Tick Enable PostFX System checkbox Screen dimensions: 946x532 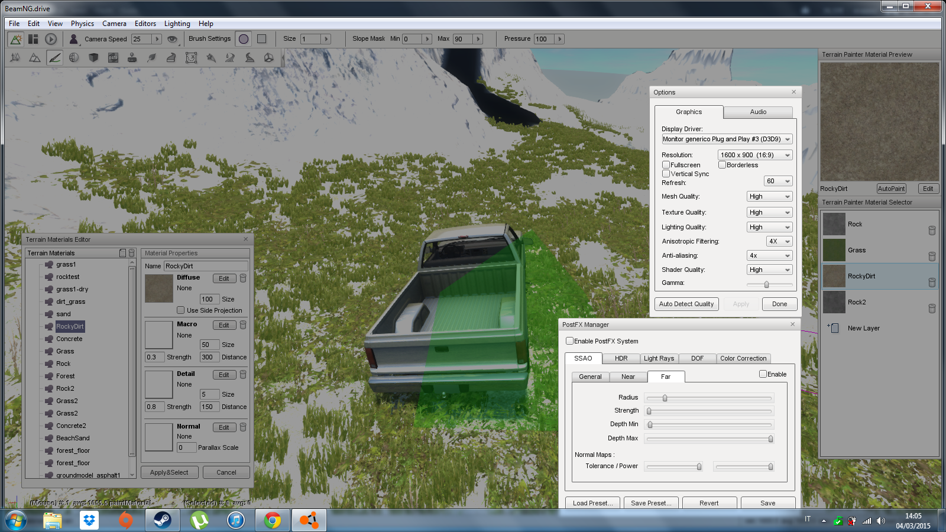tap(570, 341)
